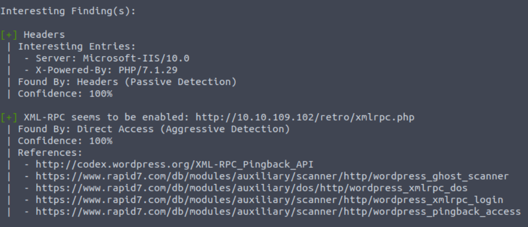Click the word Headers after the first [+]
This screenshot has width=528, height=227.
coord(44,35)
